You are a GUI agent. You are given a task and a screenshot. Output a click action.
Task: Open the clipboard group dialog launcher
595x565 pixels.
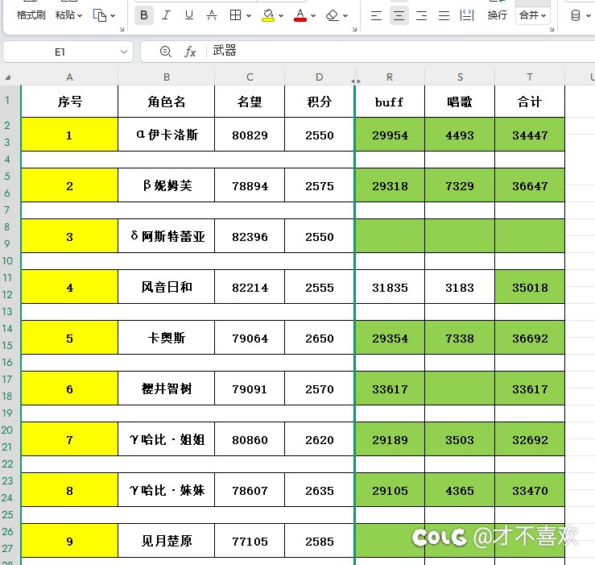tap(122, 29)
